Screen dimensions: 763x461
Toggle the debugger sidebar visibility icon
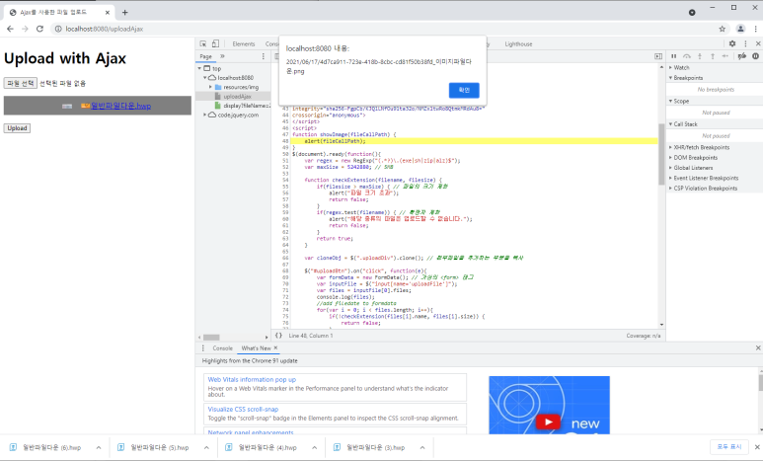[x=658, y=56]
